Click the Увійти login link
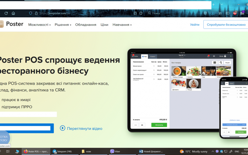The width and height of the screenshot is (248, 155). coord(195,25)
